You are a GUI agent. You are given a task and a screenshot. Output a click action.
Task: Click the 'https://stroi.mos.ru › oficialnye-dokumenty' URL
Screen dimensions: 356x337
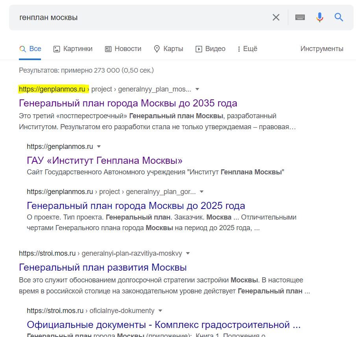pos(90,311)
